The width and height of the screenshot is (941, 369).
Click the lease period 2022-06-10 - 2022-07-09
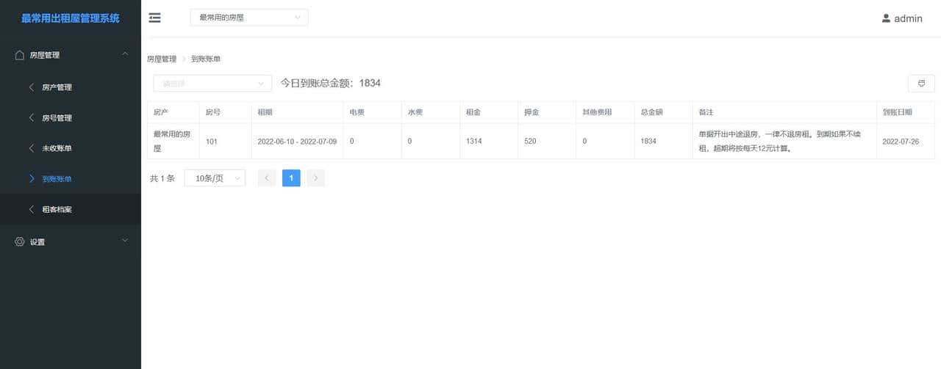tap(297, 141)
